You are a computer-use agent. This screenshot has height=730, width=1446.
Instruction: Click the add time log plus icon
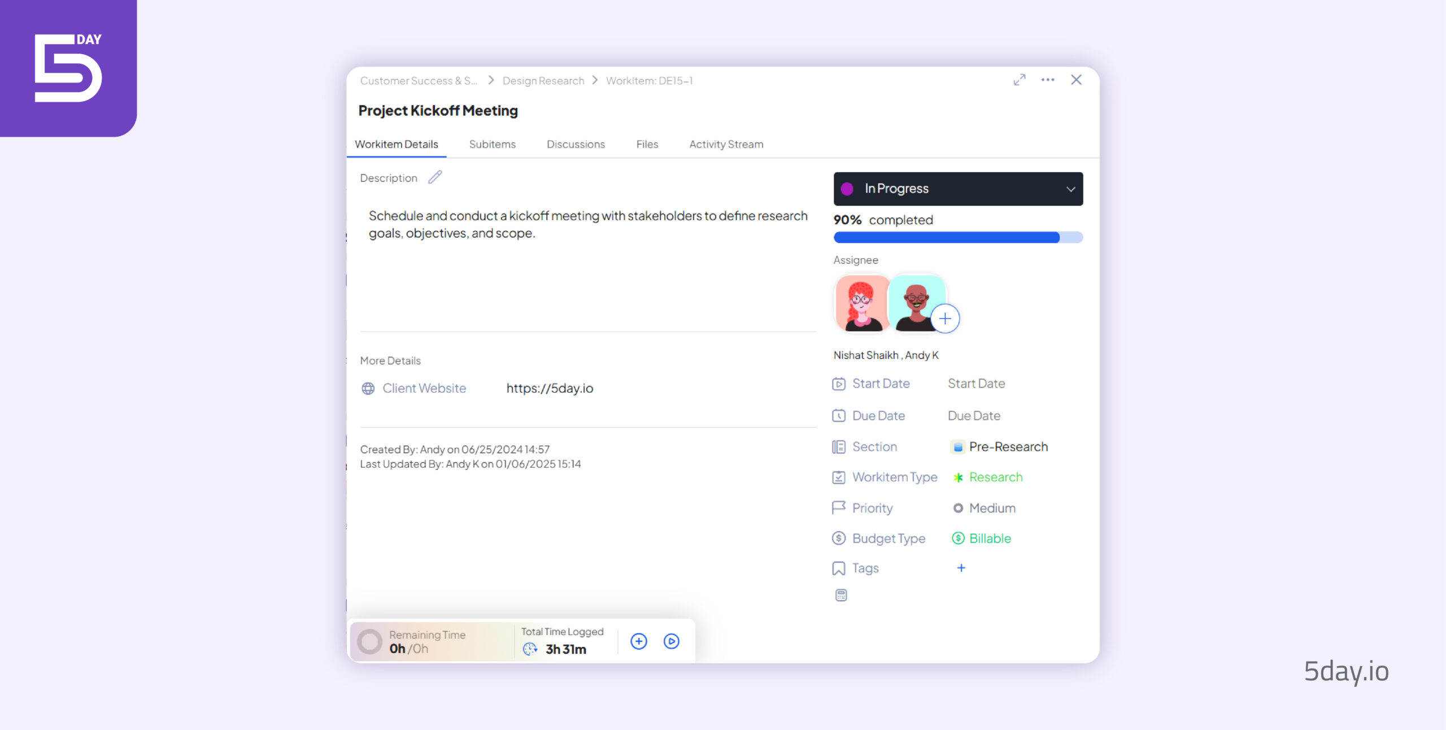coord(639,642)
